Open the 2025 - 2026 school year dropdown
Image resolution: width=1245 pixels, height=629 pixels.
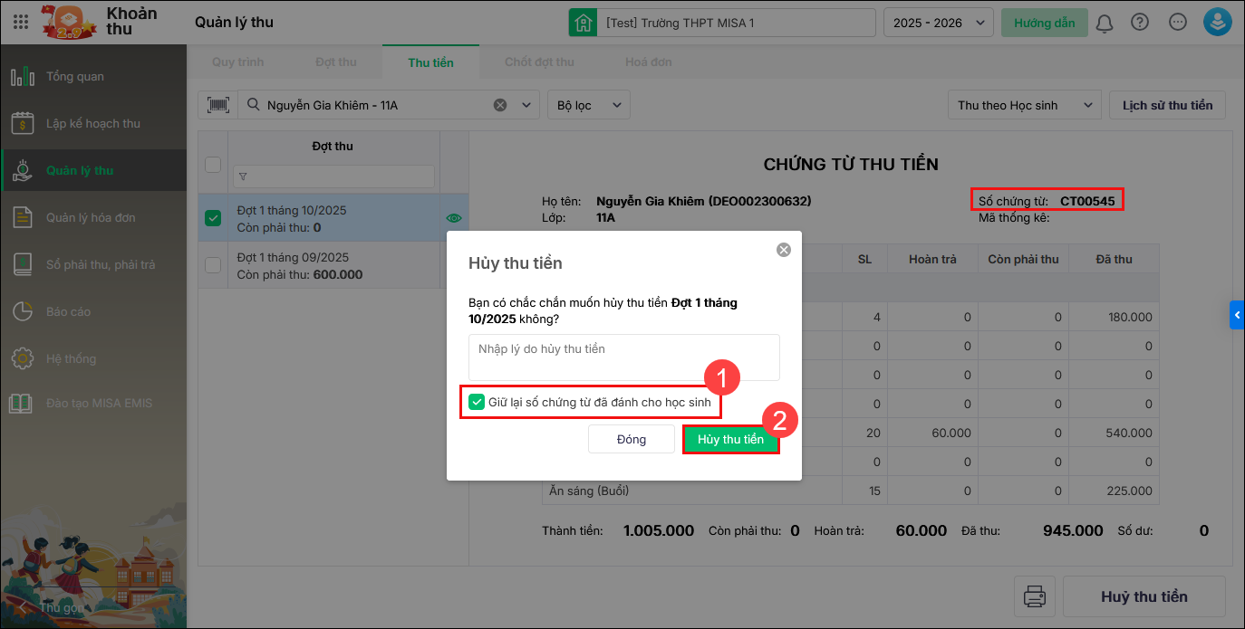pos(938,23)
